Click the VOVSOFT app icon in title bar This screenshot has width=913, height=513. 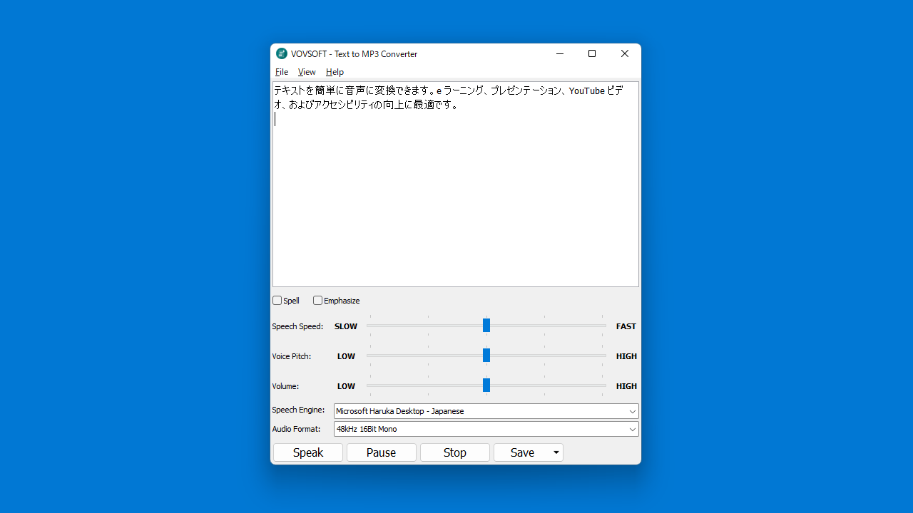pyautogui.click(x=282, y=53)
